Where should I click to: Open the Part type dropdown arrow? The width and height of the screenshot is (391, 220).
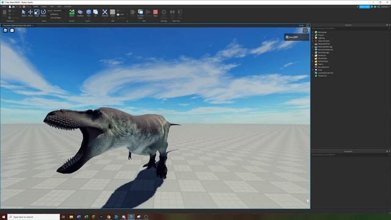[x=89, y=18]
